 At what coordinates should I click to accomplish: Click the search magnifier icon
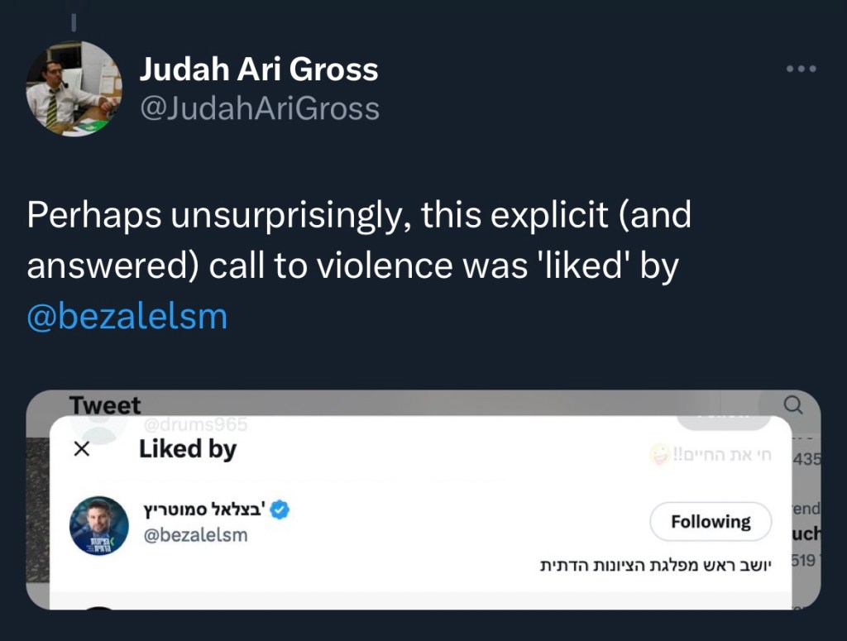click(x=792, y=405)
